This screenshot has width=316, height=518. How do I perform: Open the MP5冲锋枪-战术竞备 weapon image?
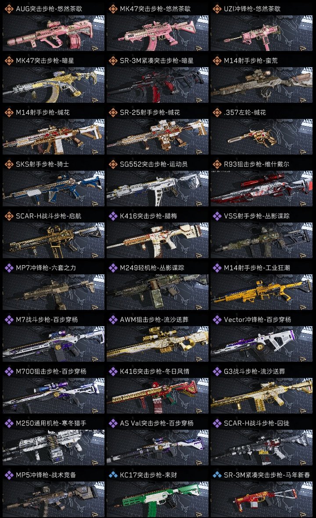pos(54,499)
